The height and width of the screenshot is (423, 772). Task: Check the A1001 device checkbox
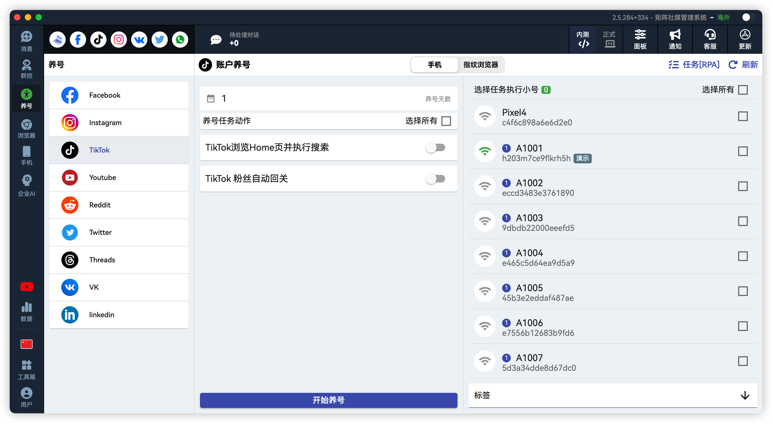pyautogui.click(x=743, y=151)
